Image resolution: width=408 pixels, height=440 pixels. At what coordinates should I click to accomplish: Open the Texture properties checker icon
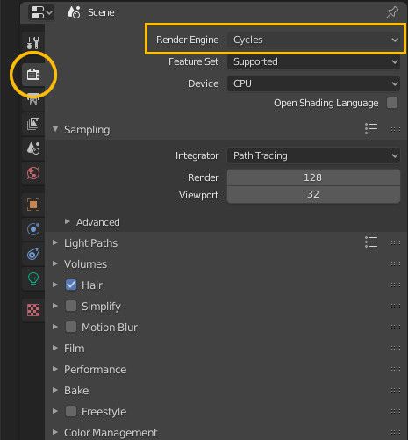pyautogui.click(x=33, y=310)
